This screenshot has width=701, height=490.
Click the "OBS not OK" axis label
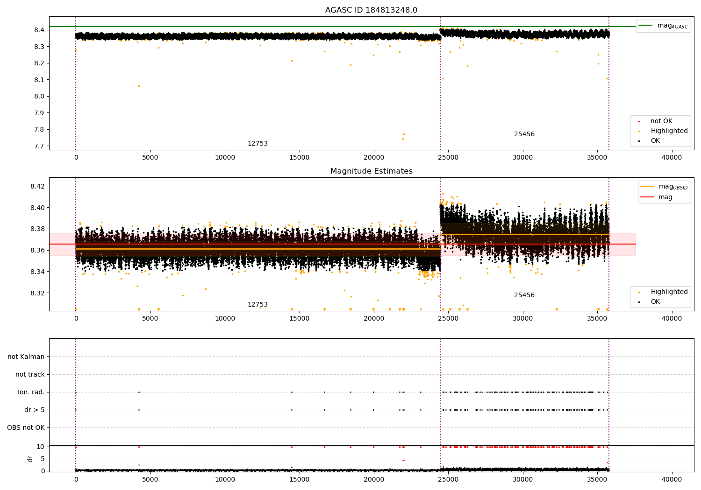pos(26,427)
